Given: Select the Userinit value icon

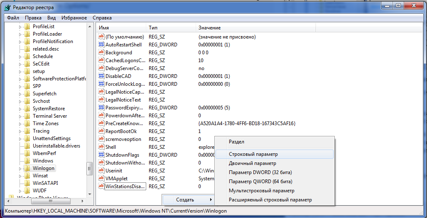Looking at the screenshot, I should pos(101,171).
